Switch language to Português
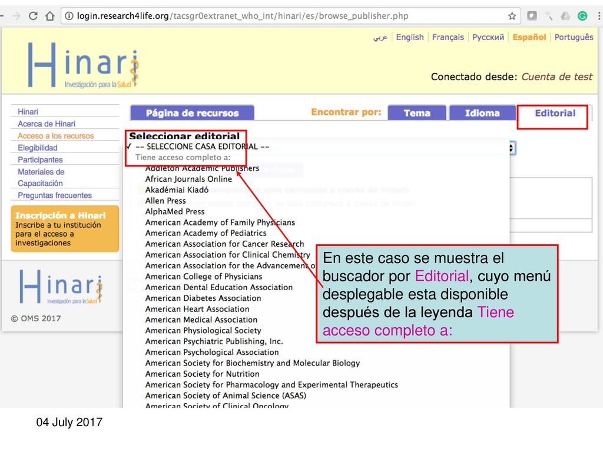 tap(574, 37)
